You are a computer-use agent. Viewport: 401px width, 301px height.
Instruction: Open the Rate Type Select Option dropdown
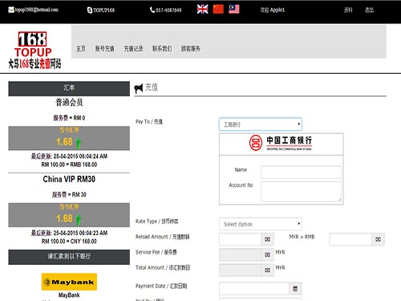click(261, 224)
